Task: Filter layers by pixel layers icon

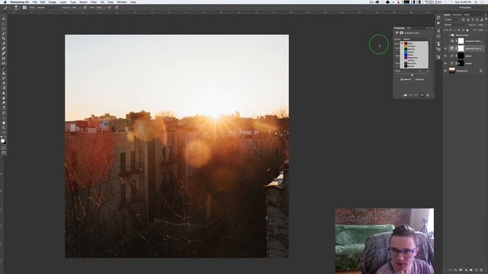Action: 463,20
